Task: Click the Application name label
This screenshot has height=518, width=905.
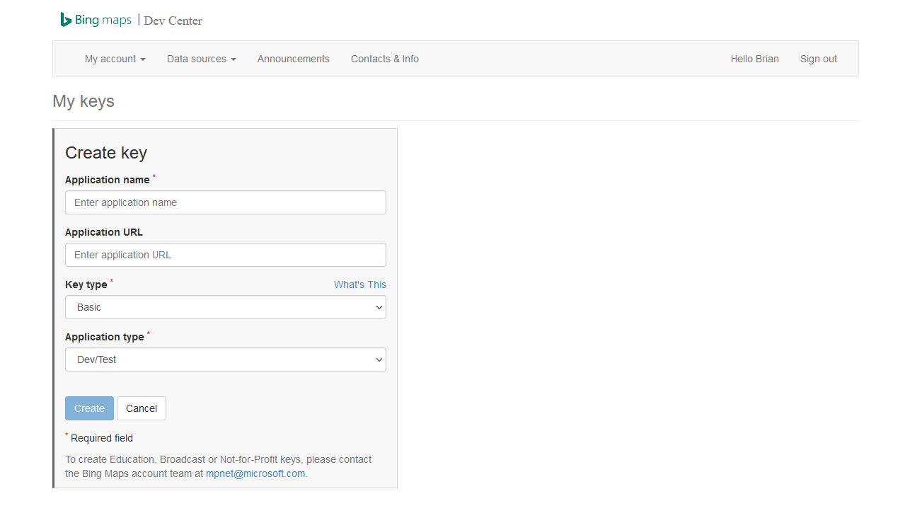Action: 108,180
